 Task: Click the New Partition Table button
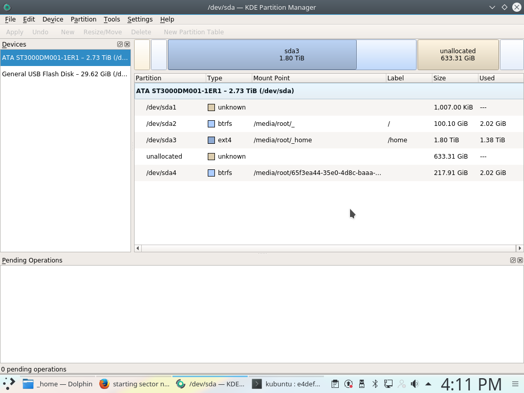tap(194, 32)
